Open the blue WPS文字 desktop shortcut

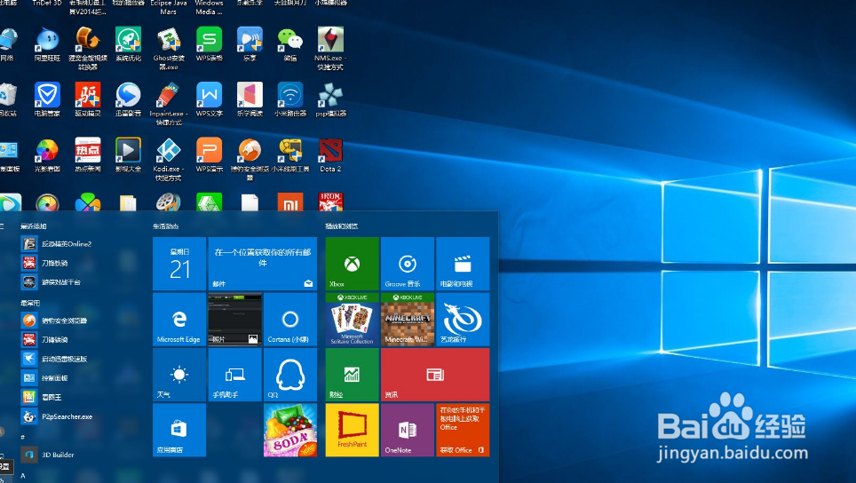(x=209, y=99)
